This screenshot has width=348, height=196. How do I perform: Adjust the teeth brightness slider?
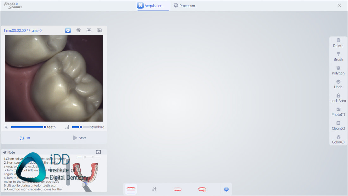[28, 127]
